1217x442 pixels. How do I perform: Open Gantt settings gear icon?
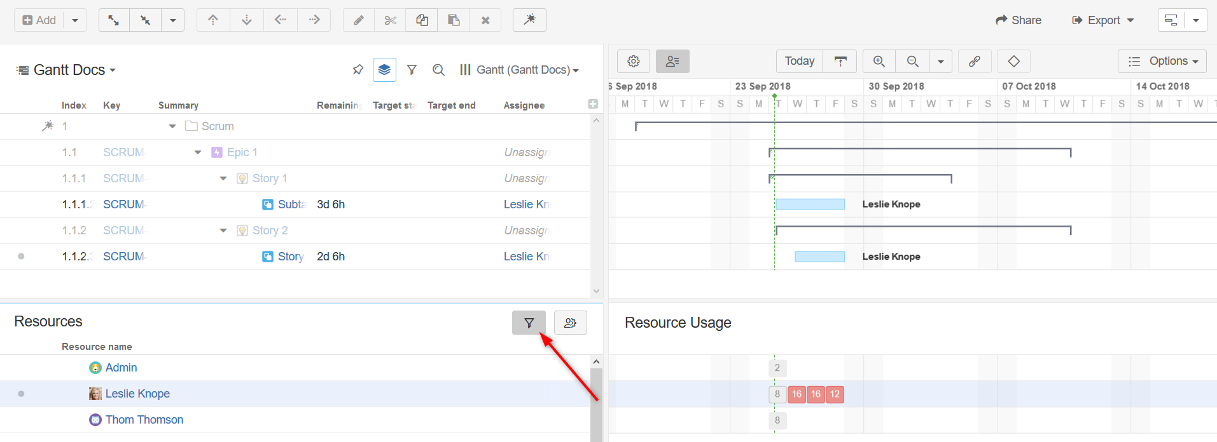point(634,61)
